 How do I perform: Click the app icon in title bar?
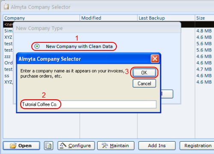tap(6, 7)
